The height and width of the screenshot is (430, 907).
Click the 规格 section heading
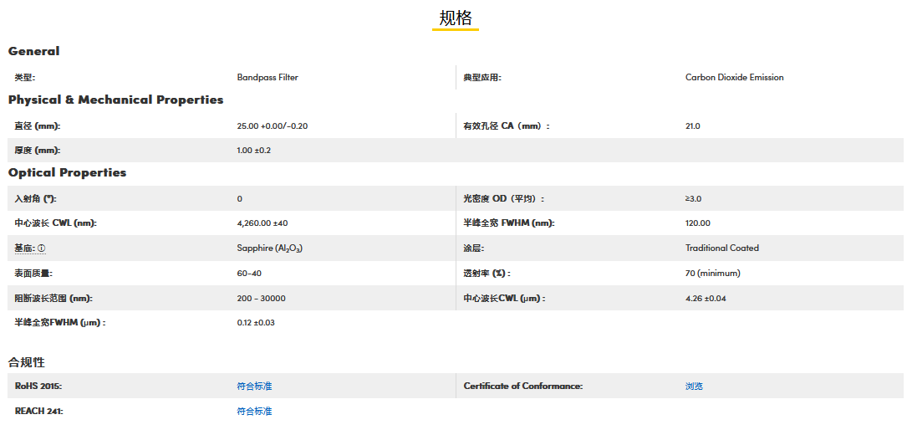456,18
